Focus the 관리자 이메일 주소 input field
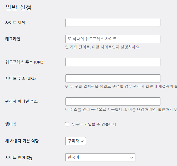Image resolution: width=177 pixels, height=166 pixels. click(113, 101)
